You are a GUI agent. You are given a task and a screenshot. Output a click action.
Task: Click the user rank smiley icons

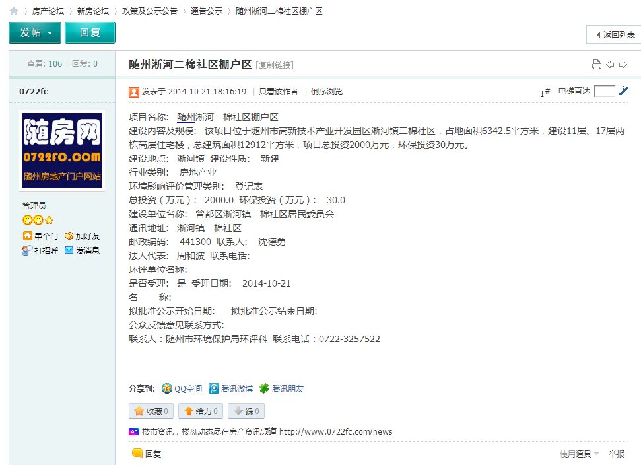(x=38, y=220)
